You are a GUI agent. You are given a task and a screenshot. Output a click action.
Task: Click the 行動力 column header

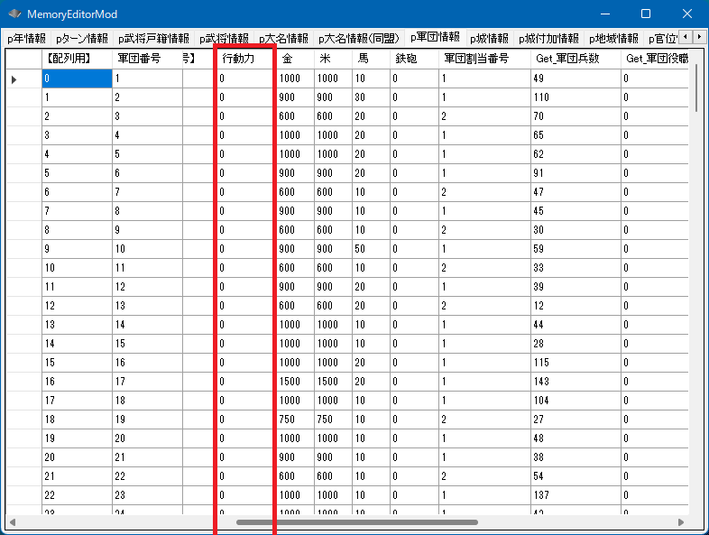(x=244, y=58)
